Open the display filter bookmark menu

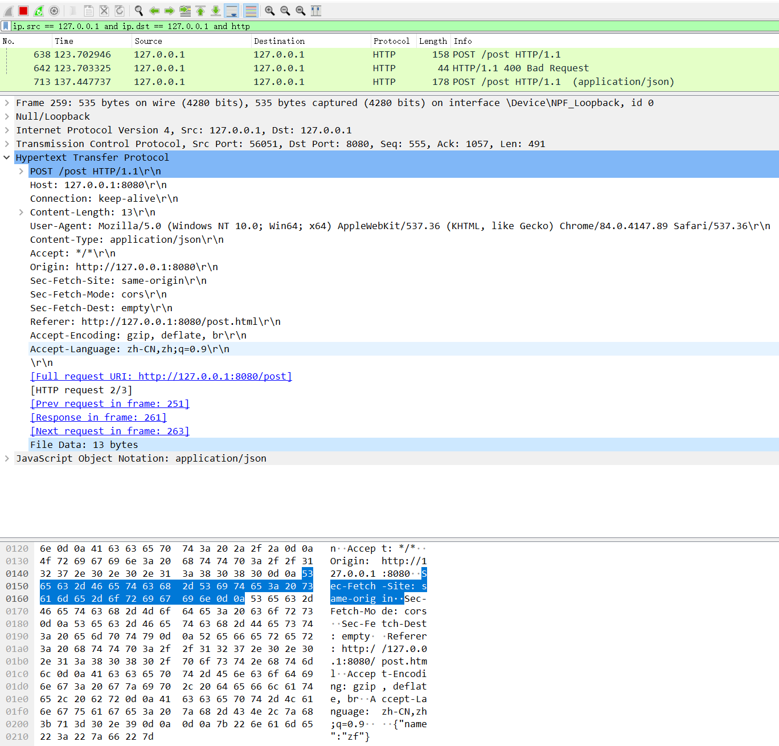(x=6, y=26)
